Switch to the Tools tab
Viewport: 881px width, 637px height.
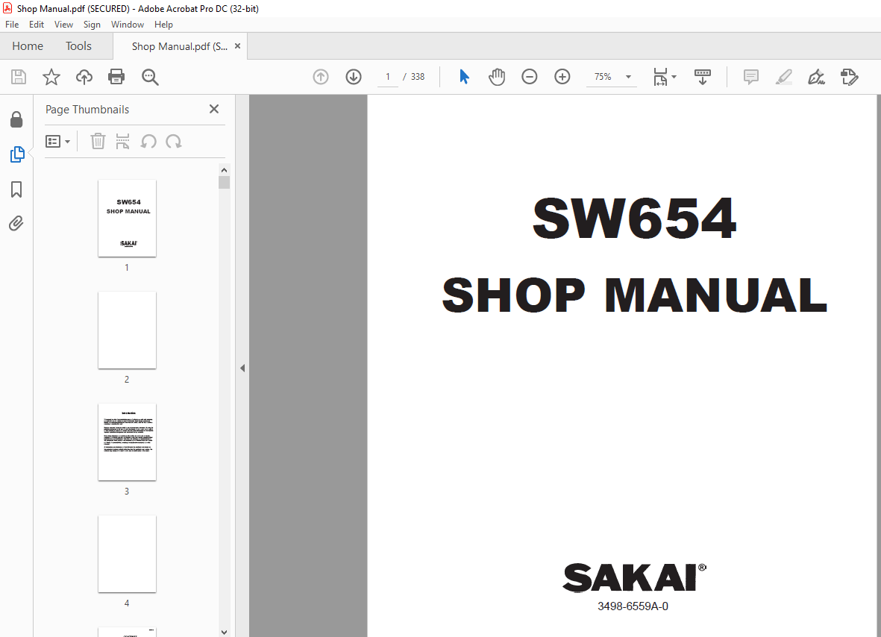point(78,46)
